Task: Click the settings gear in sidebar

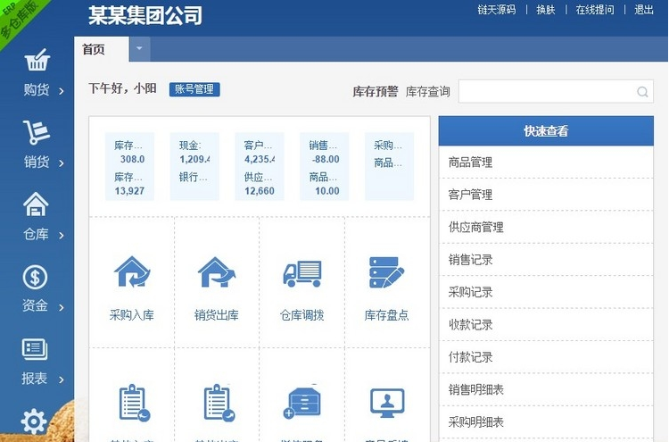Action: [x=34, y=421]
